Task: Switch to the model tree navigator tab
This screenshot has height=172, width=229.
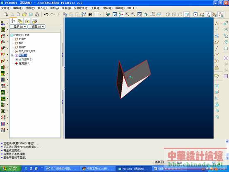Action: [x=13, y=21]
